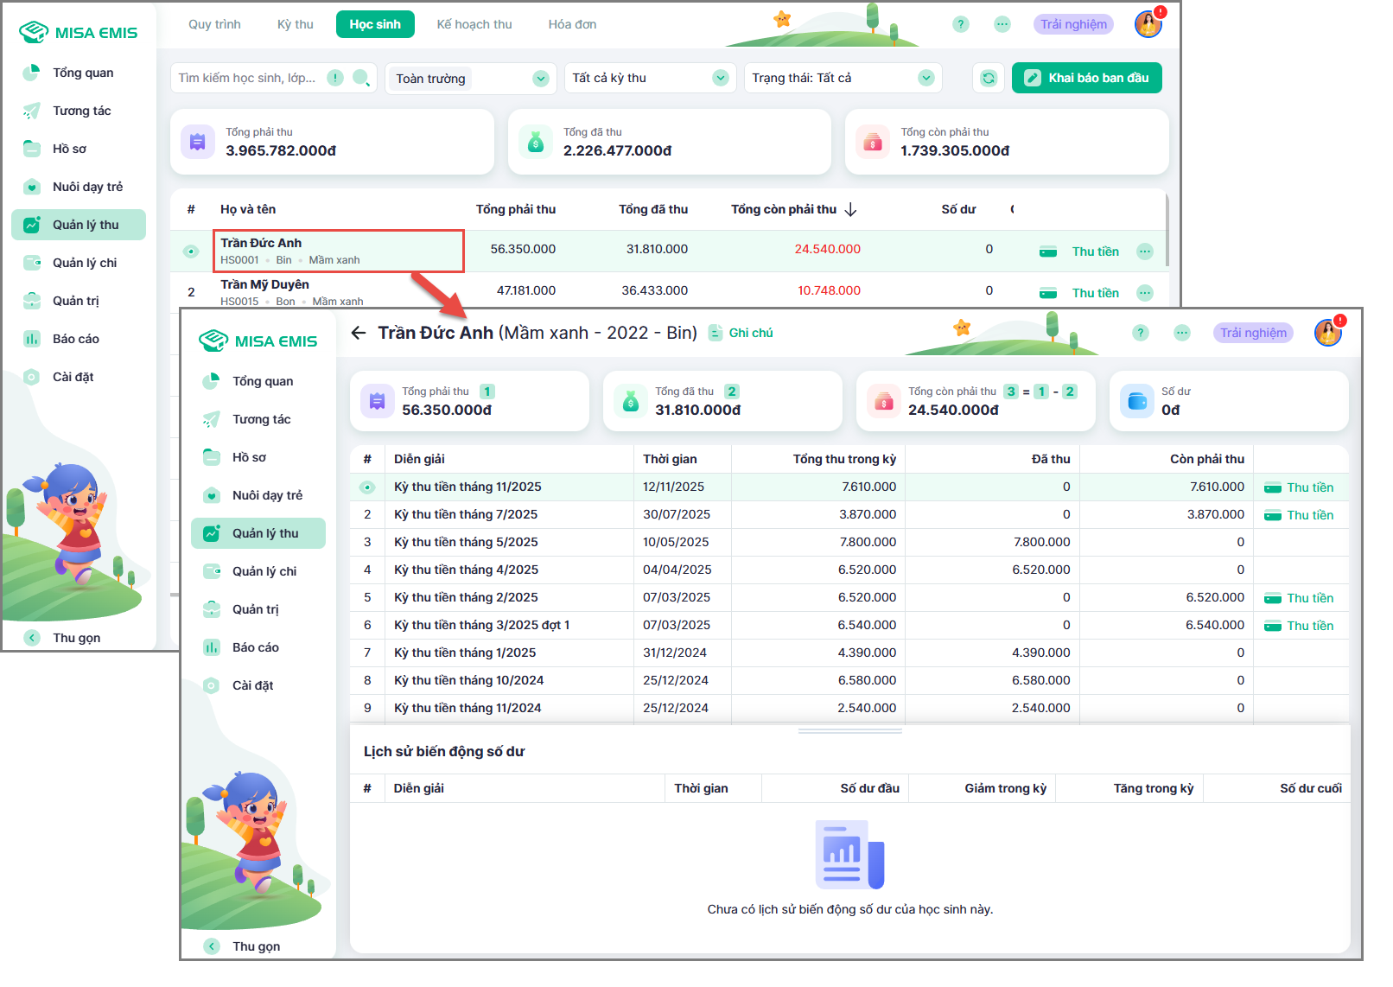Click the Khai báo ban đầu button
This screenshot has height=987, width=1393.
pyautogui.click(x=1086, y=78)
